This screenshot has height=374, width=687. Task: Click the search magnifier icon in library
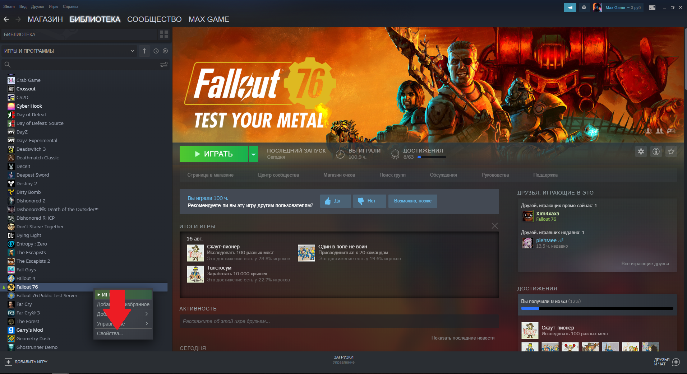click(7, 65)
